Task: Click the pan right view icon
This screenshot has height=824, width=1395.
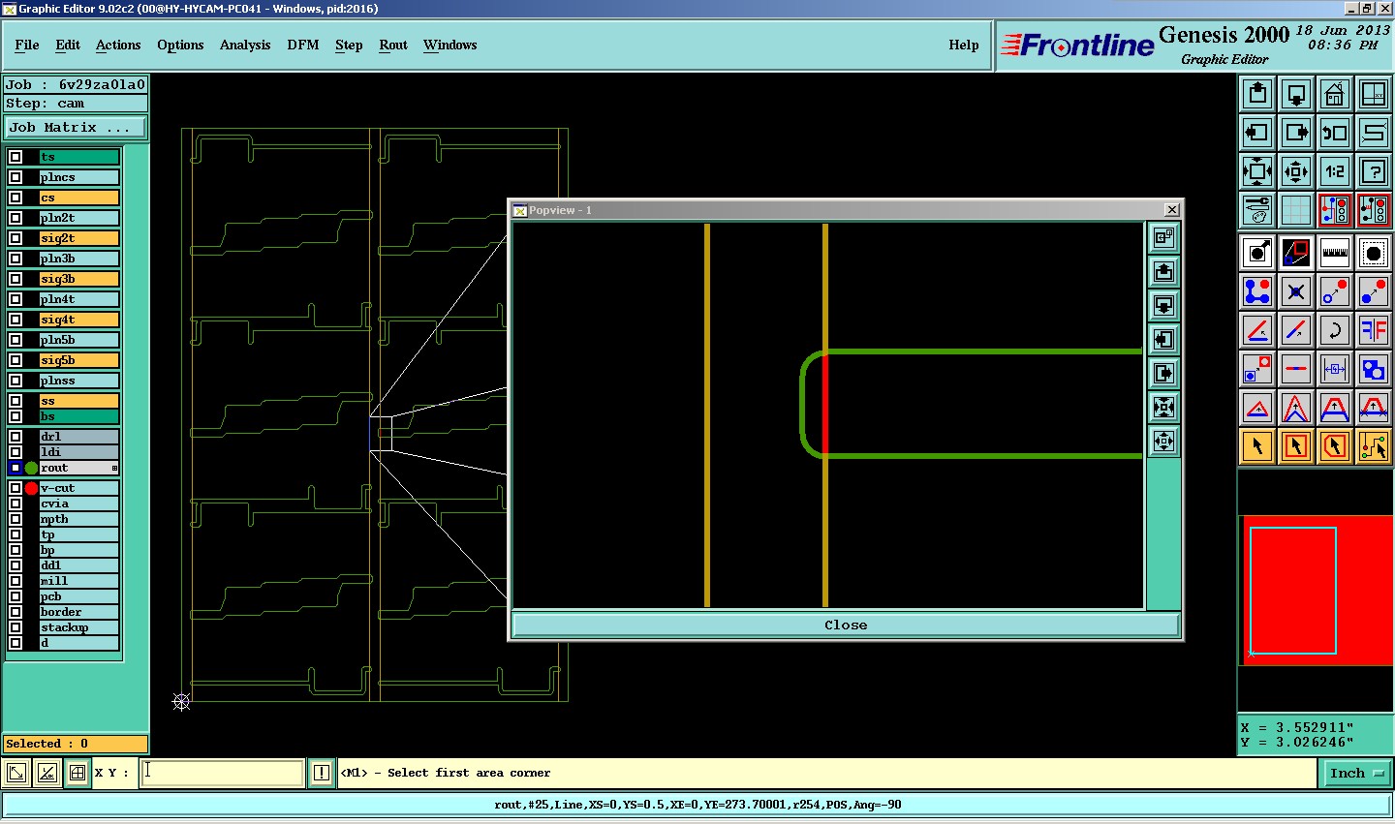Action: (1296, 133)
